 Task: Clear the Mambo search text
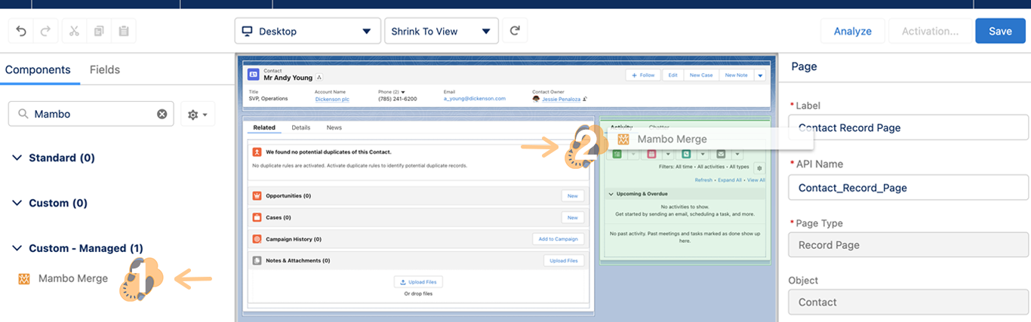click(162, 114)
